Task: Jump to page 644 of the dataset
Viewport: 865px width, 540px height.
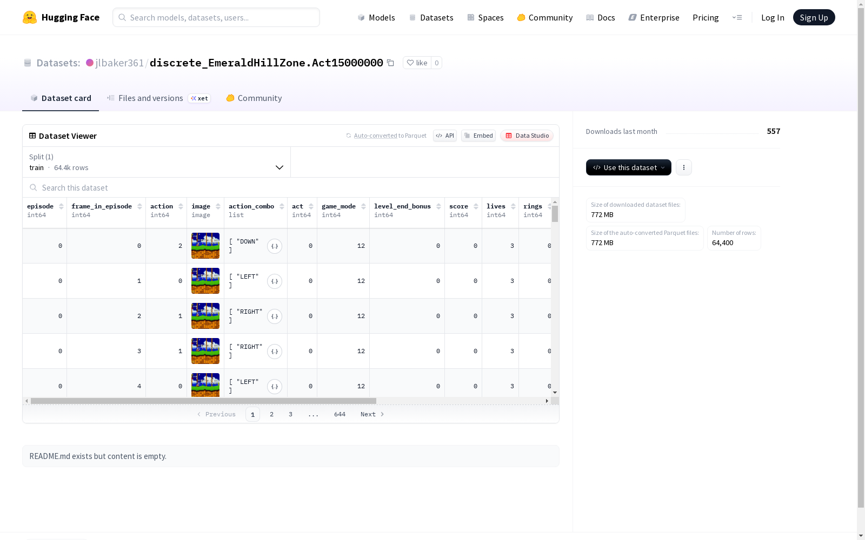Action: 340,414
